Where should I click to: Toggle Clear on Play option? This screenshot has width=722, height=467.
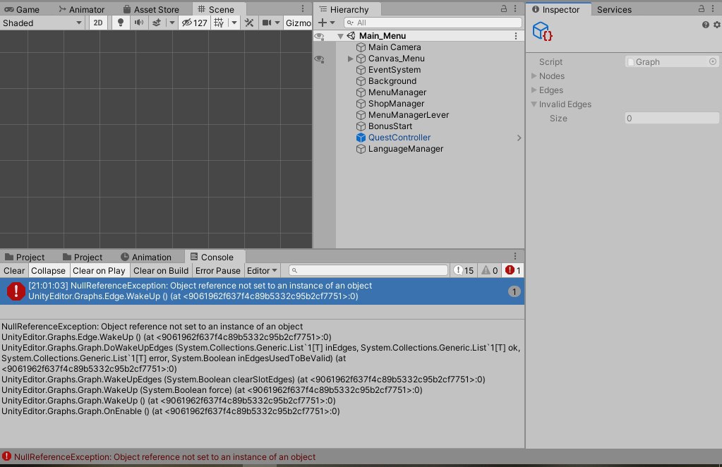pos(99,271)
